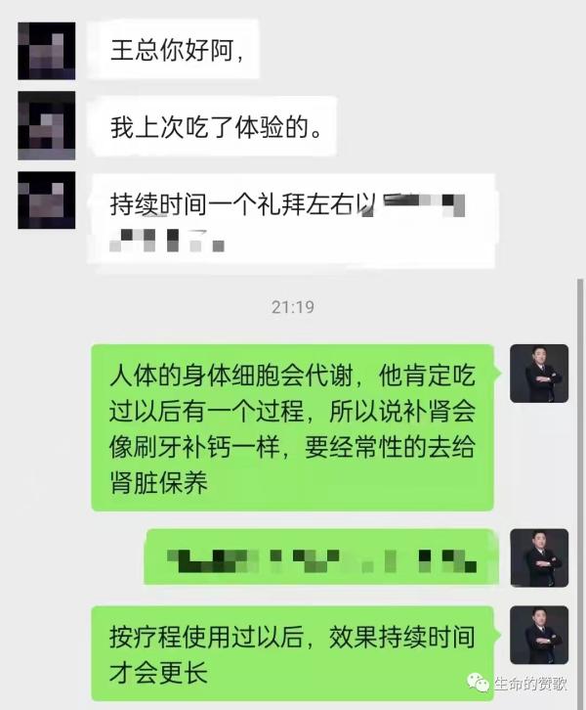This screenshot has height=710, width=586.
Task: Tap the words "才会更长" in the last message
Action: click(x=158, y=673)
